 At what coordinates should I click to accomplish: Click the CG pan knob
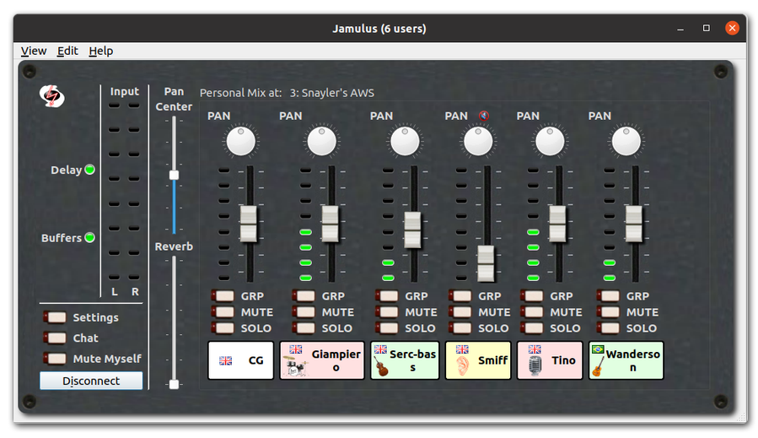(241, 141)
